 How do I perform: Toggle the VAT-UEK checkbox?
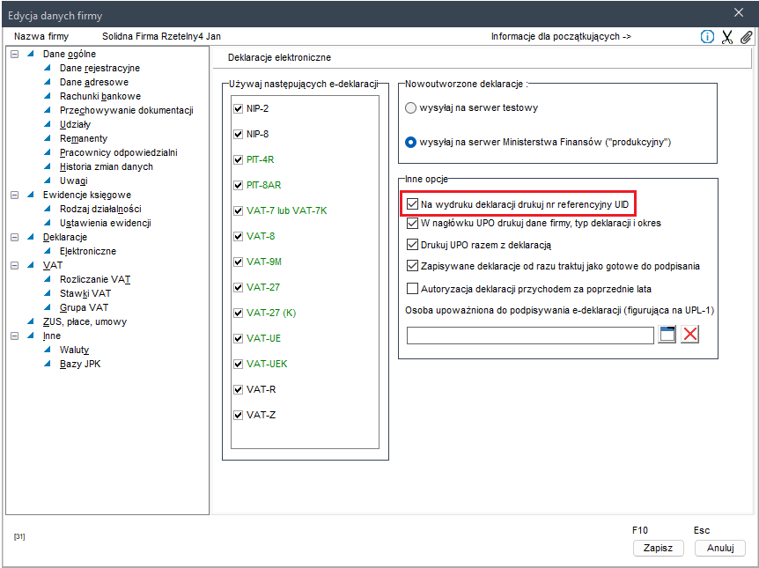click(238, 365)
